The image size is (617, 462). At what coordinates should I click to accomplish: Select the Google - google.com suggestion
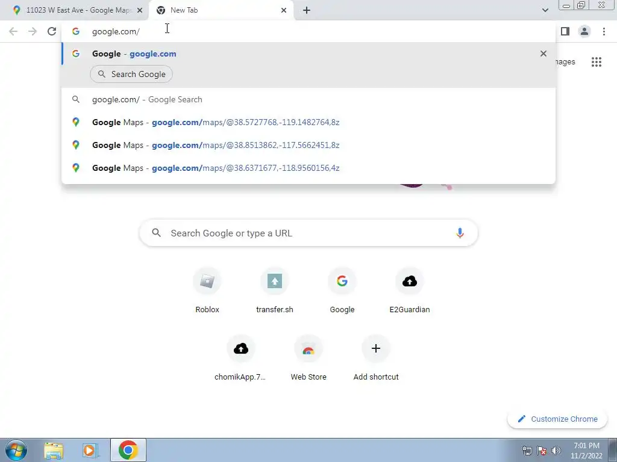coord(308,54)
